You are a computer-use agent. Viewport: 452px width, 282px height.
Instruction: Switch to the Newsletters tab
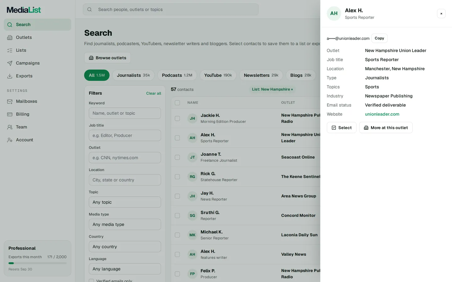261,75
